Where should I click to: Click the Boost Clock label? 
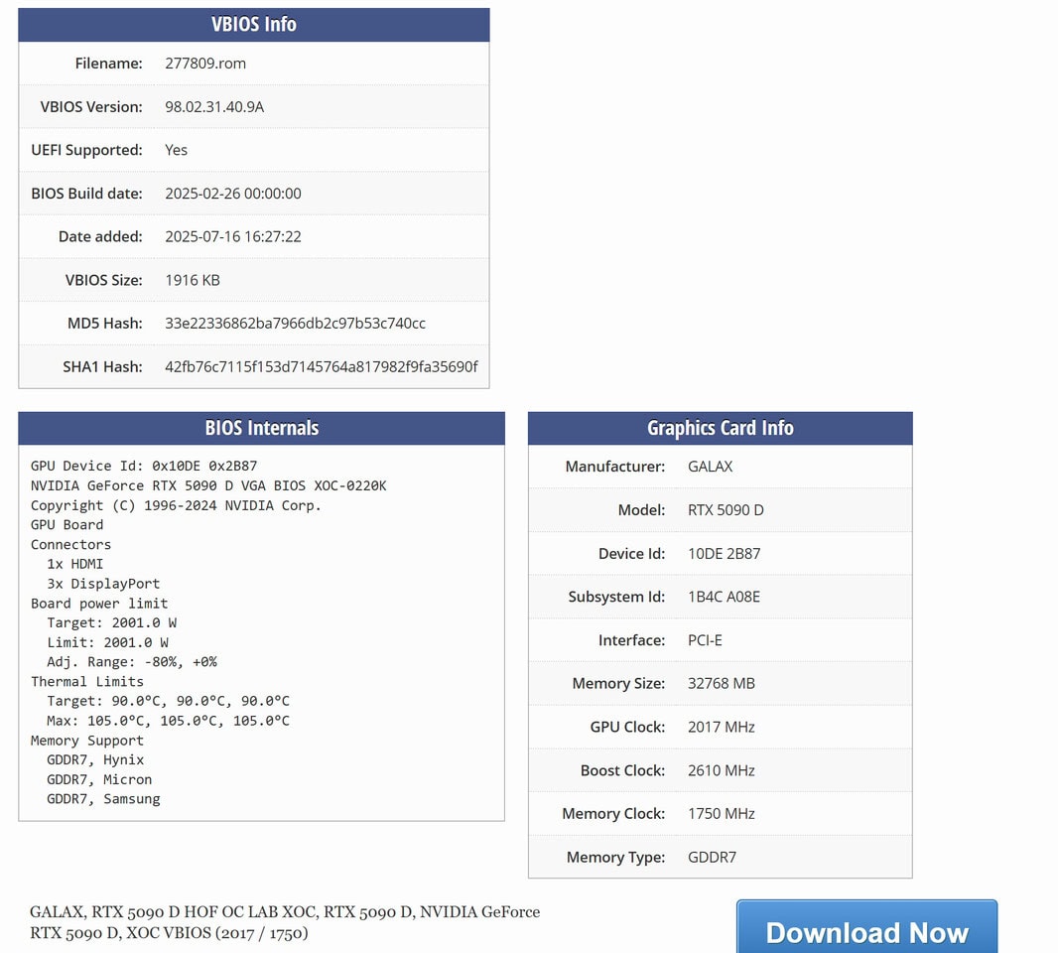coord(622,770)
